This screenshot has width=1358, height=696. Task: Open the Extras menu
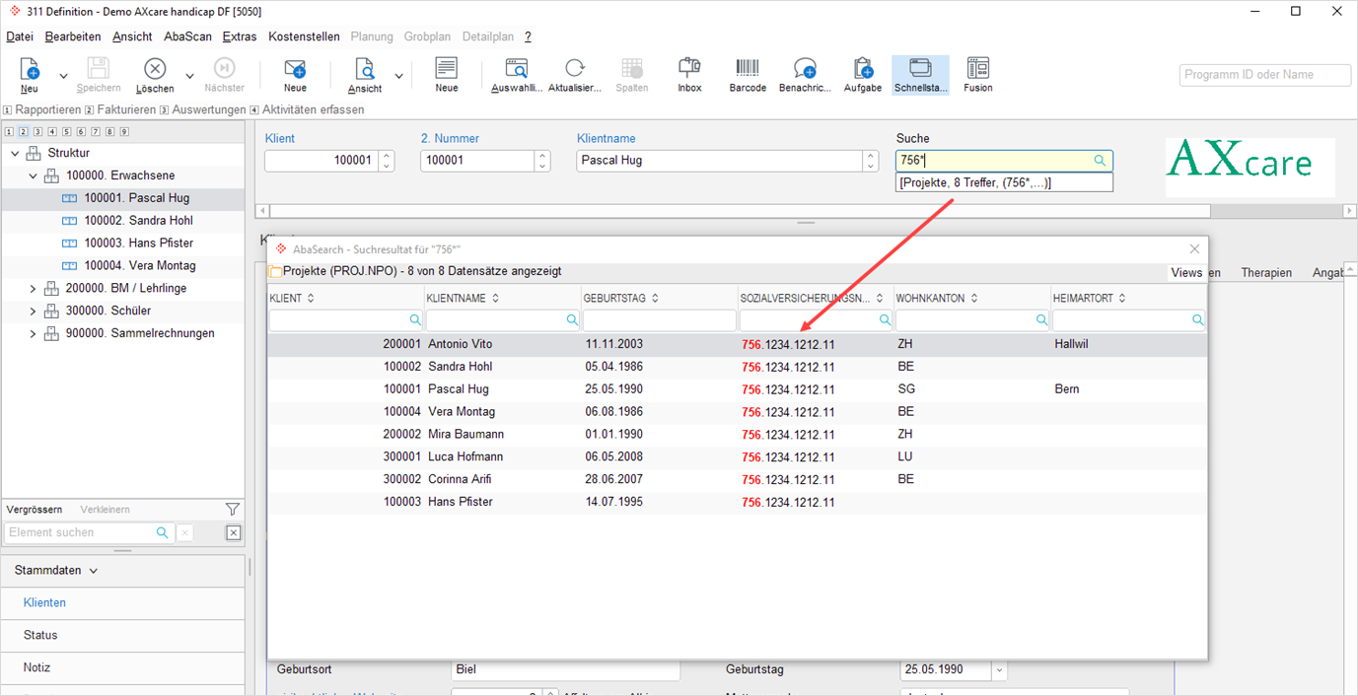tap(240, 36)
